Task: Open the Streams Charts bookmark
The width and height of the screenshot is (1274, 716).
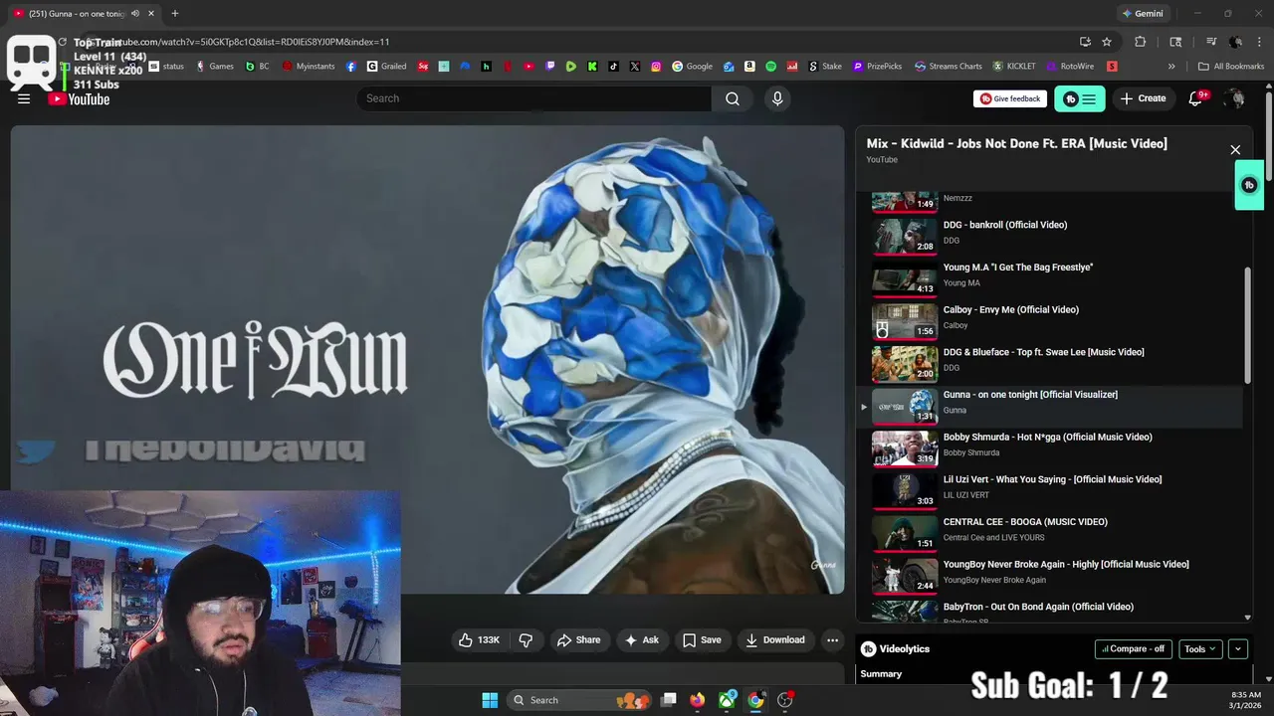Action: [949, 67]
